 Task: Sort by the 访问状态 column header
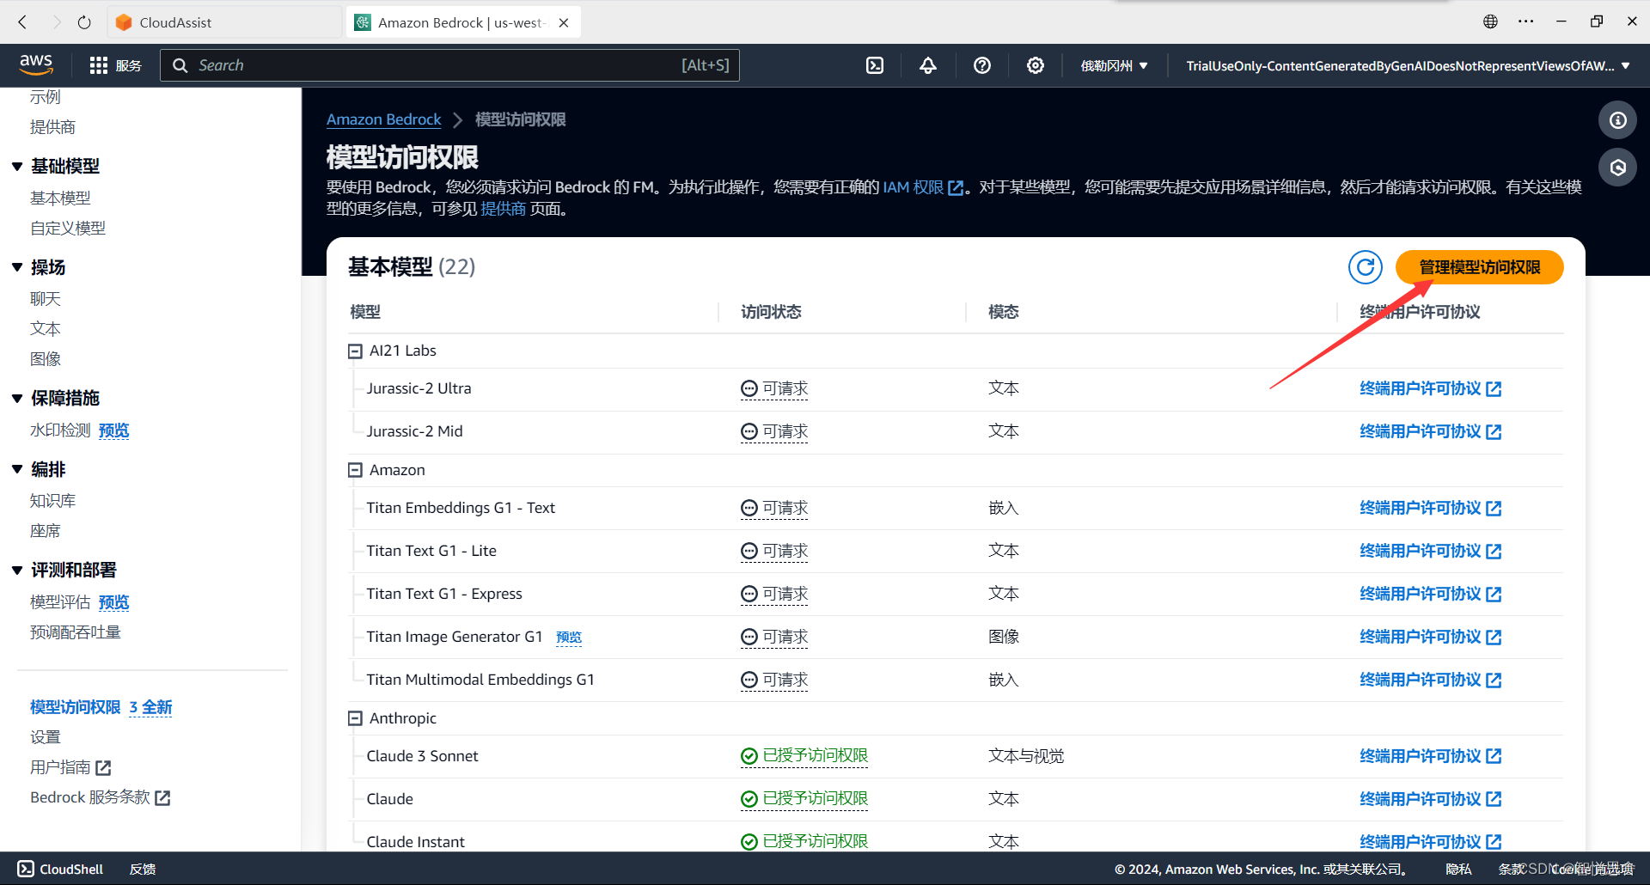coord(771,312)
